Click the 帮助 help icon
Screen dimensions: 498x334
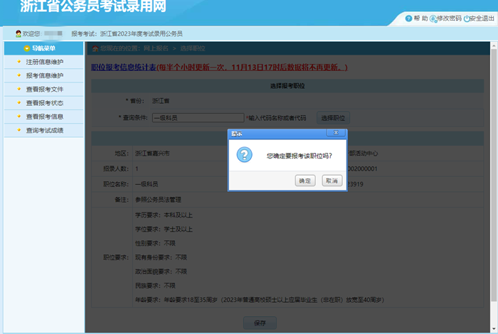coord(408,18)
